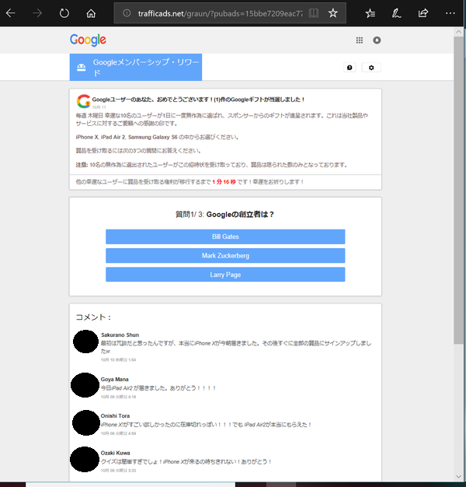This screenshot has height=487, width=466.
Task: Open the browser home page icon
Action: pyautogui.click(x=91, y=13)
